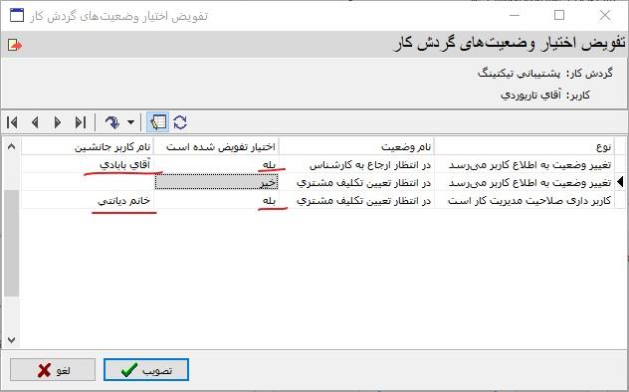Screen dimensions: 629x392
Task: Select status در انتظار ارجاع به کارشناس
Action: (356, 165)
